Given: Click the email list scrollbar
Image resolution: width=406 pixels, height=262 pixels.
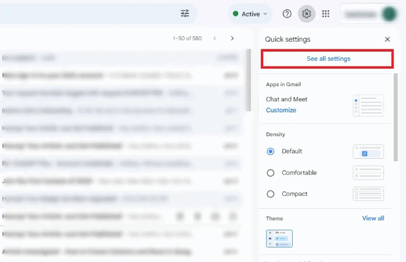Looking at the screenshot, I should coord(249,79).
